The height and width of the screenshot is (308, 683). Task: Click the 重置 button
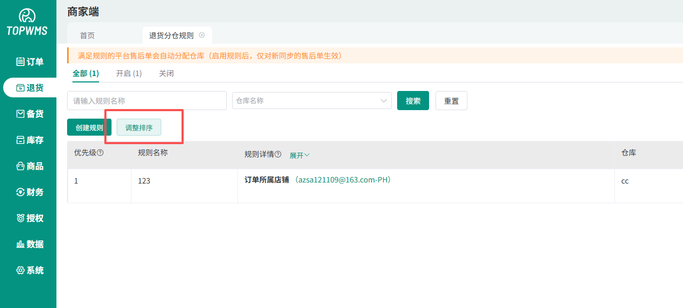[451, 101]
